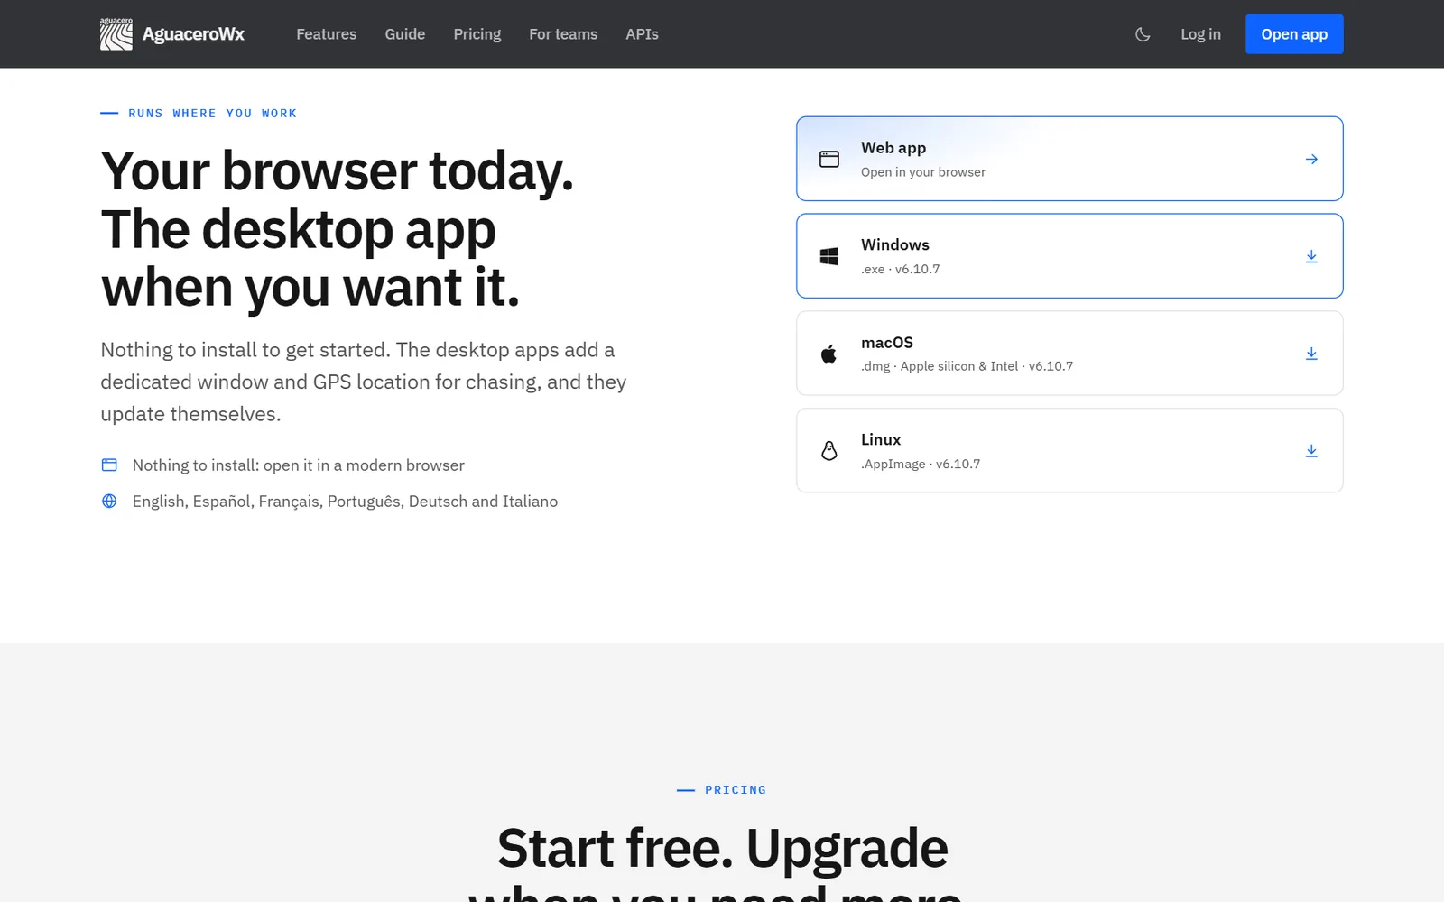Viewport: 1444px width, 902px height.
Task: Select For teams in the navigation
Action: [563, 34]
